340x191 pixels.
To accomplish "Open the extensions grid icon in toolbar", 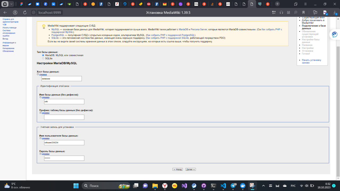I will point(274,12).
